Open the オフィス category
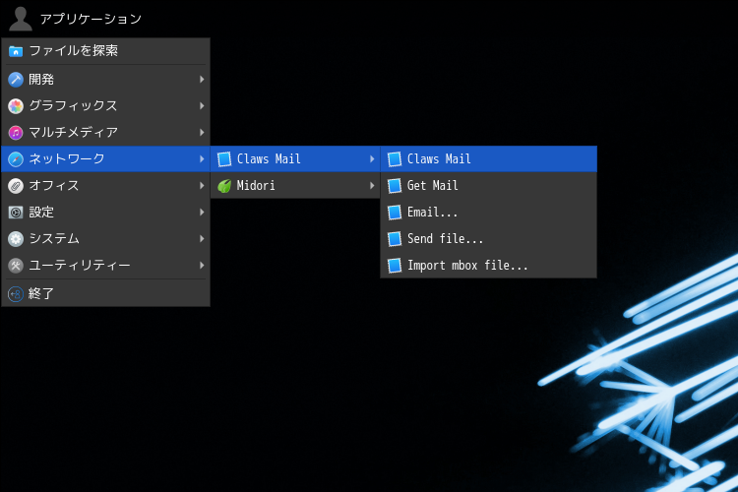 tap(106, 186)
